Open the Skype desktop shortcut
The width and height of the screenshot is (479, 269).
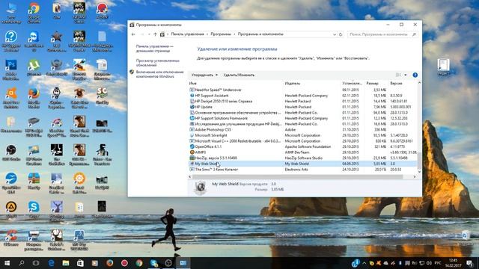(34, 209)
